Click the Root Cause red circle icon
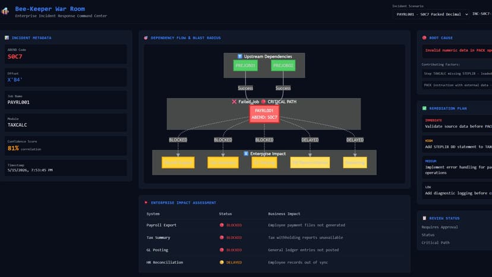Screen dimensions: 492x277 [x=424, y=37]
